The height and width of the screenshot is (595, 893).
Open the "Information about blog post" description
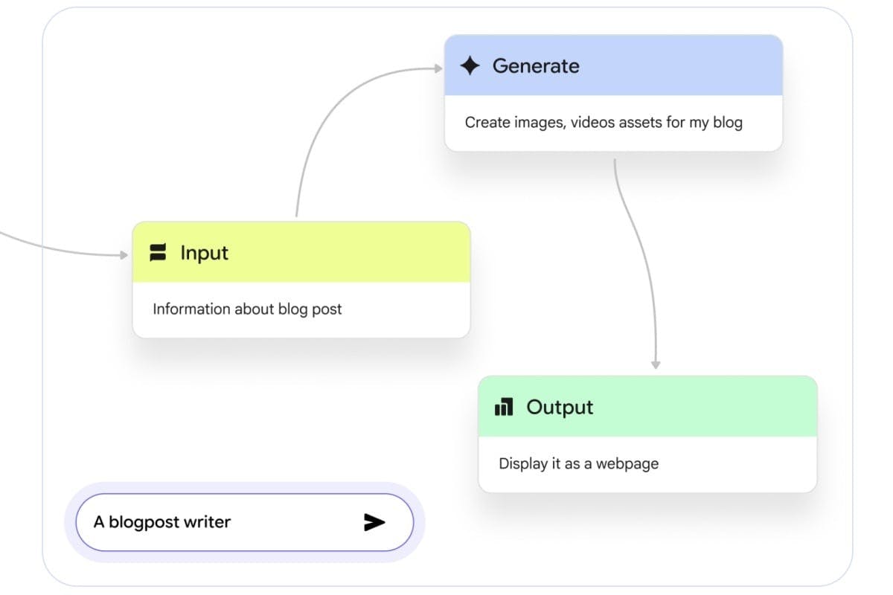pos(247,309)
